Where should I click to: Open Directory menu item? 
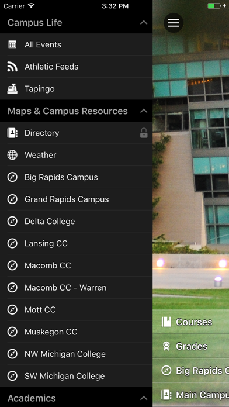point(77,133)
